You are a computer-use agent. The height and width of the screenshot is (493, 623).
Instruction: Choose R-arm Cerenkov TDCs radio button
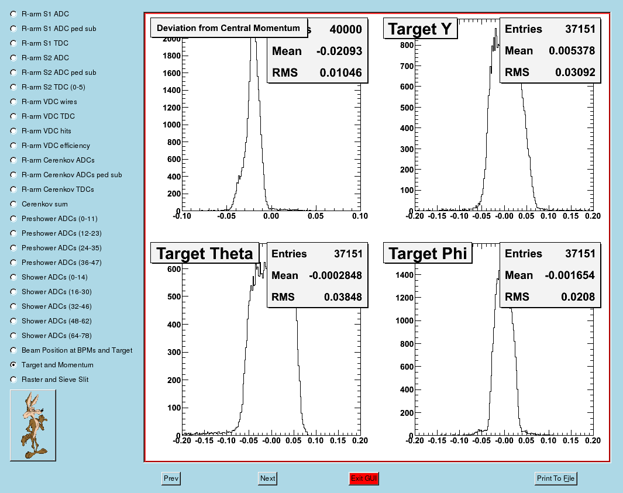13,189
